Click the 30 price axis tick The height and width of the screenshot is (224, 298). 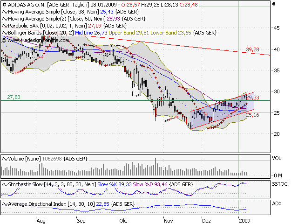click(x=277, y=91)
